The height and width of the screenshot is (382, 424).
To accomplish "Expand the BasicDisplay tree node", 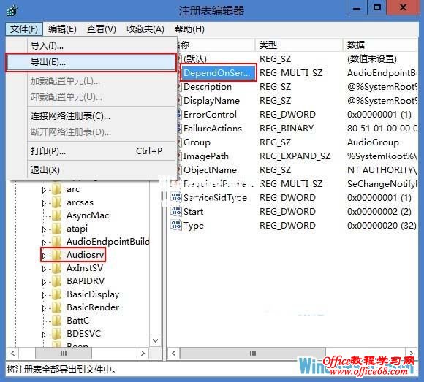I will click(44, 295).
